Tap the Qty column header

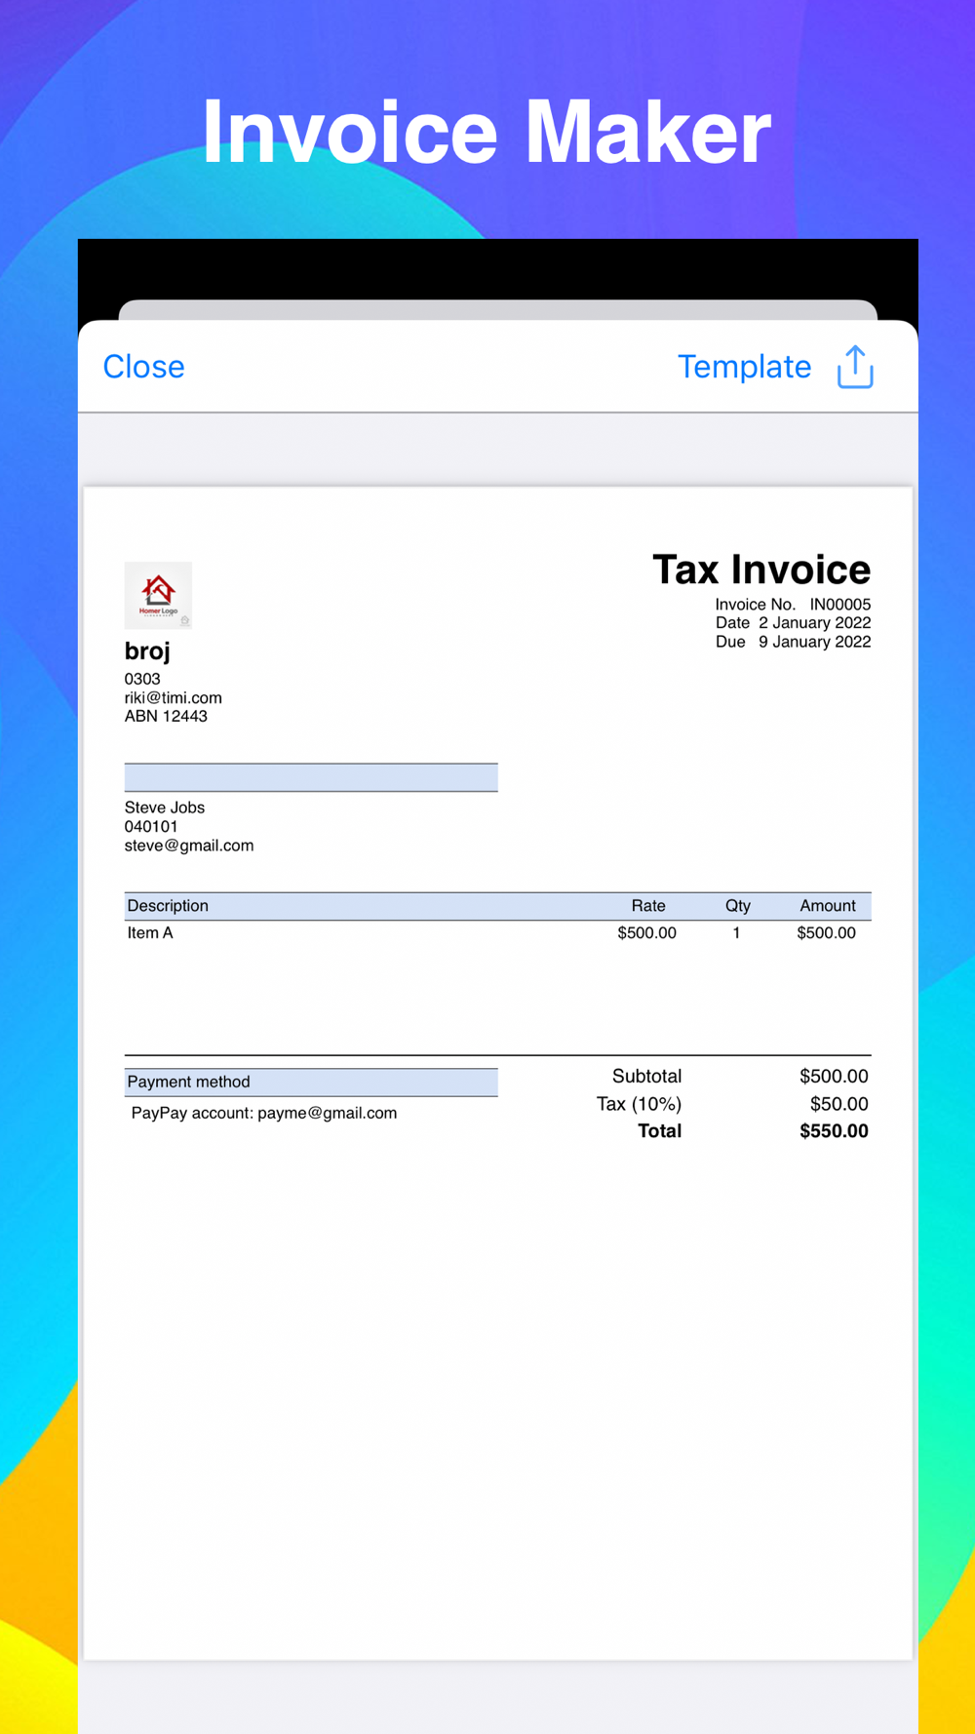738,906
